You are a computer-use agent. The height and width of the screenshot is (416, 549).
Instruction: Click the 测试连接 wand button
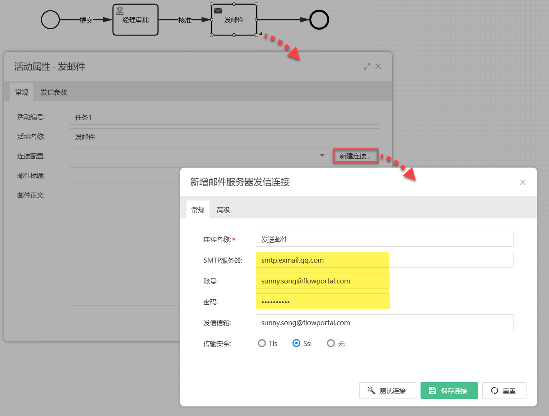pos(388,391)
